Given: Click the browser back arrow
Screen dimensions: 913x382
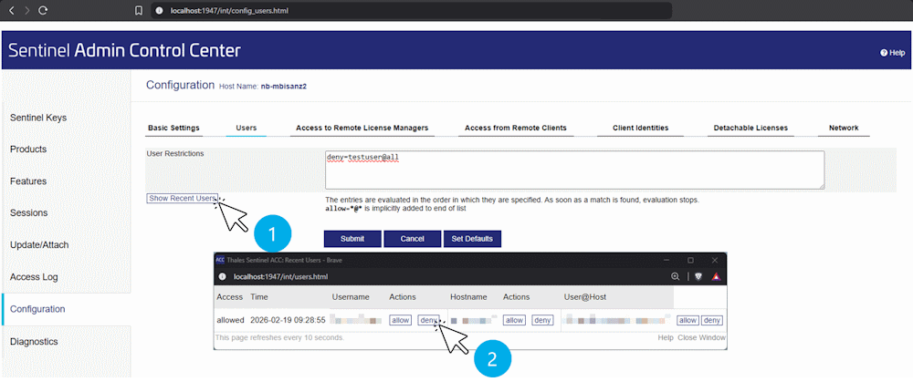Looking at the screenshot, I should pyautogui.click(x=11, y=10).
